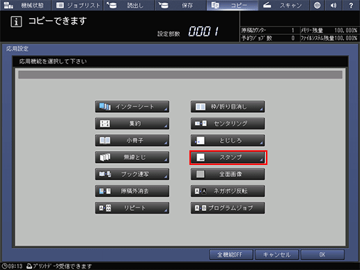Click the リピート icon
The image size is (360, 270).
[105, 208]
